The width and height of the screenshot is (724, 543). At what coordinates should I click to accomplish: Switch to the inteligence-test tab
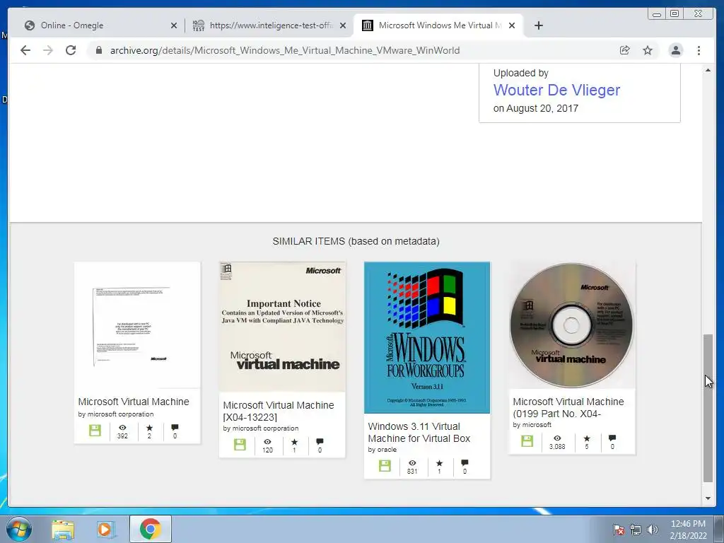(269, 25)
